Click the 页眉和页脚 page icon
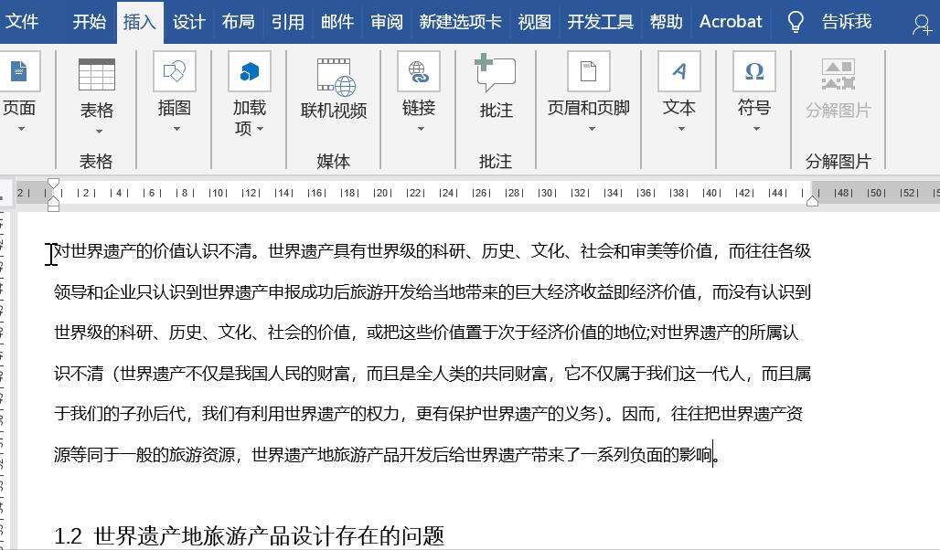The width and height of the screenshot is (940, 550). (589, 71)
